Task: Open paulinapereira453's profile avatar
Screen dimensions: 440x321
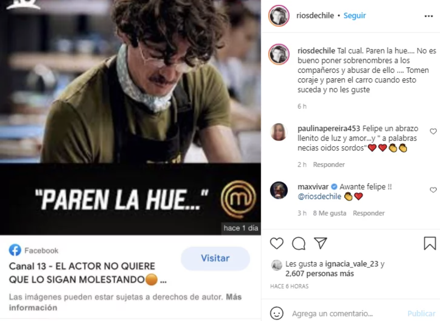Action: (x=279, y=132)
